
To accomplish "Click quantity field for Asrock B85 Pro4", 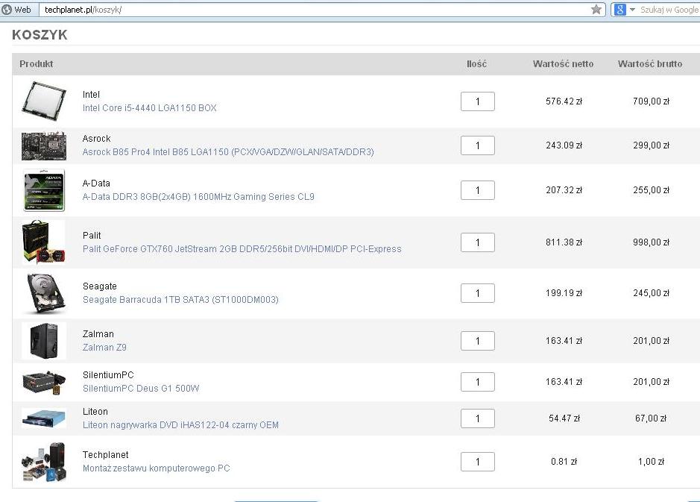I will click(478, 145).
